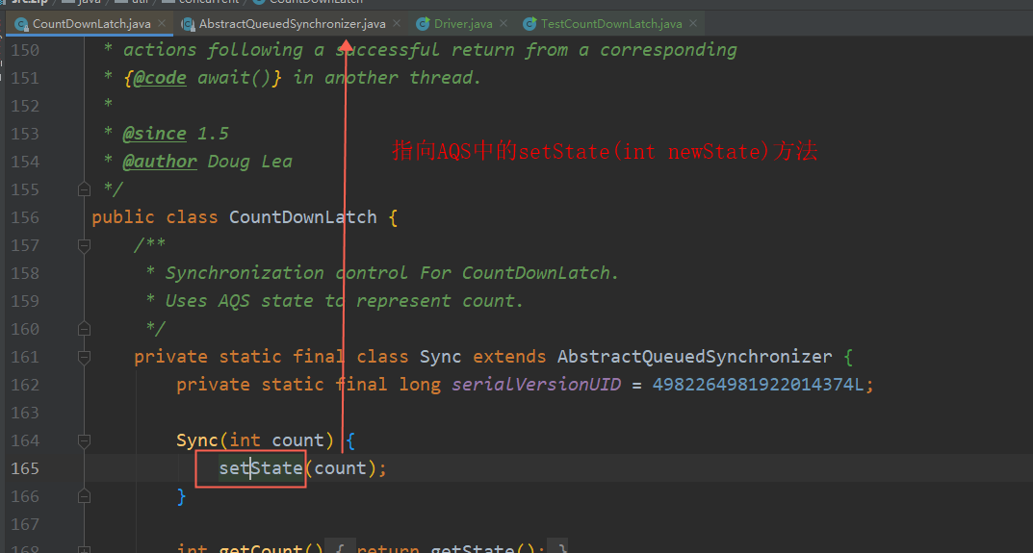Click line number 167 in the gutter

click(x=25, y=524)
